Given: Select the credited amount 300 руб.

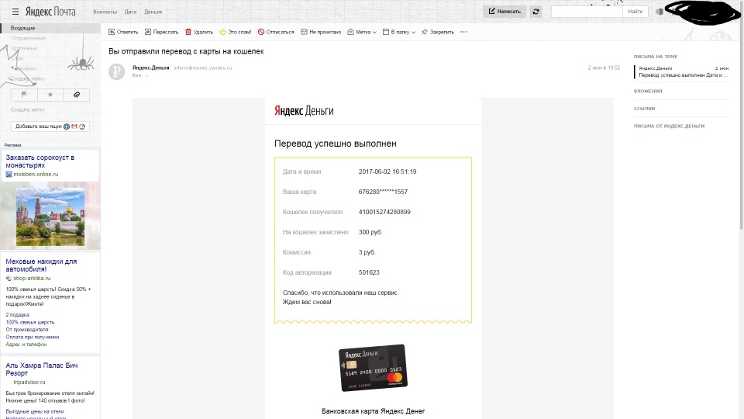Looking at the screenshot, I should tap(370, 232).
